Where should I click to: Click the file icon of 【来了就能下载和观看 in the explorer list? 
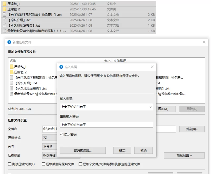click(x=4, y=14)
